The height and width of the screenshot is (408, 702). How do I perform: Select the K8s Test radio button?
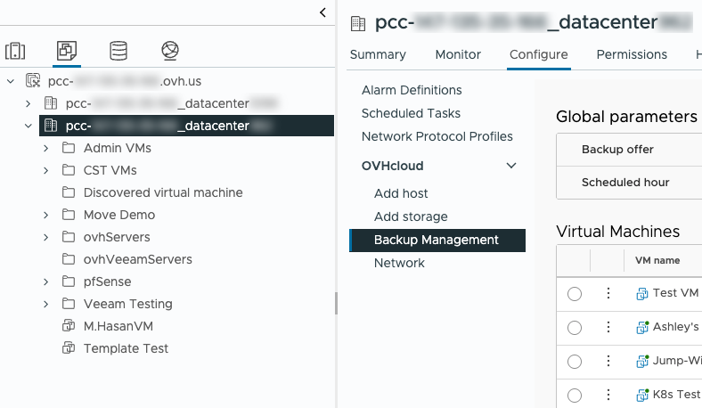pos(575,395)
